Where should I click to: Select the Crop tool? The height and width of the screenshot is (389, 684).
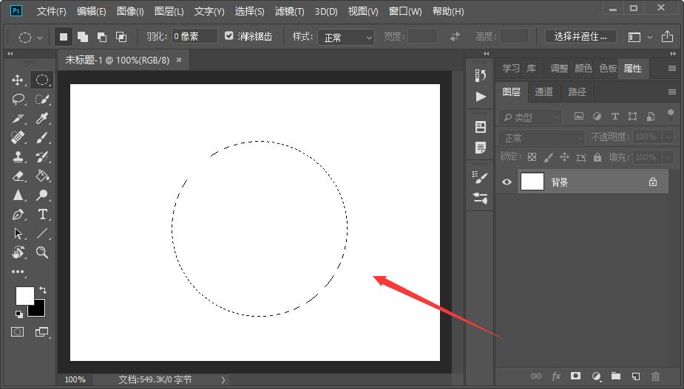point(18,119)
